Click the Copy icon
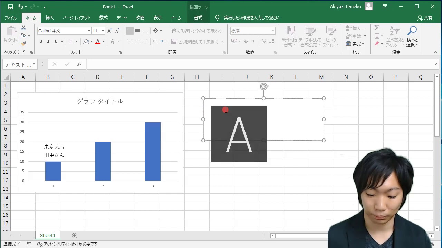 23,36
